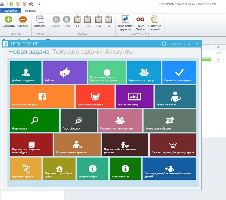226x200 pixels.
Task: Switch to the Настройки ribbon tab
Action: (10, 11)
